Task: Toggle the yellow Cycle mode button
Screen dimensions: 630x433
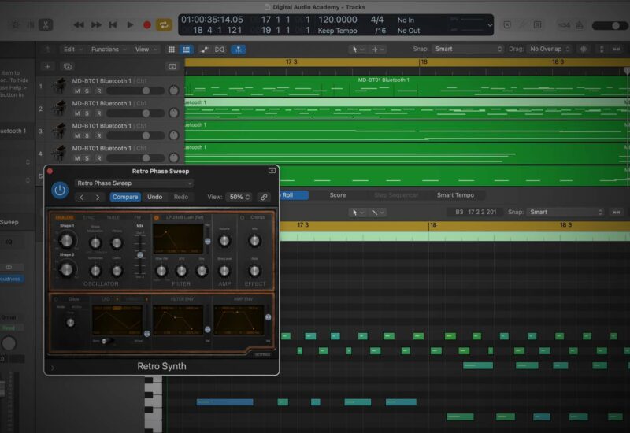Action: tap(164, 25)
